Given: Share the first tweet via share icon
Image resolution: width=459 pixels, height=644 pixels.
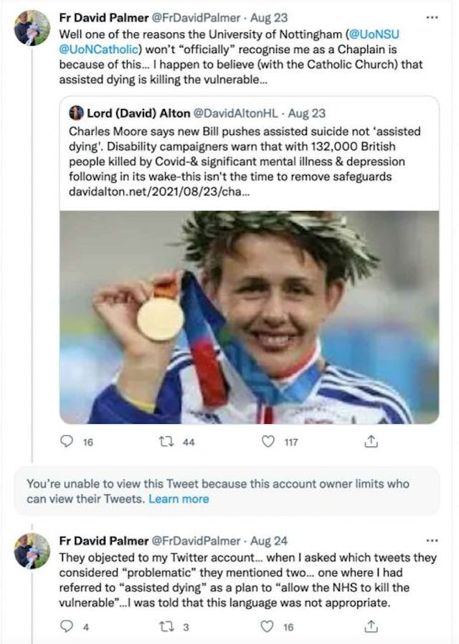Looking at the screenshot, I should point(371,442).
